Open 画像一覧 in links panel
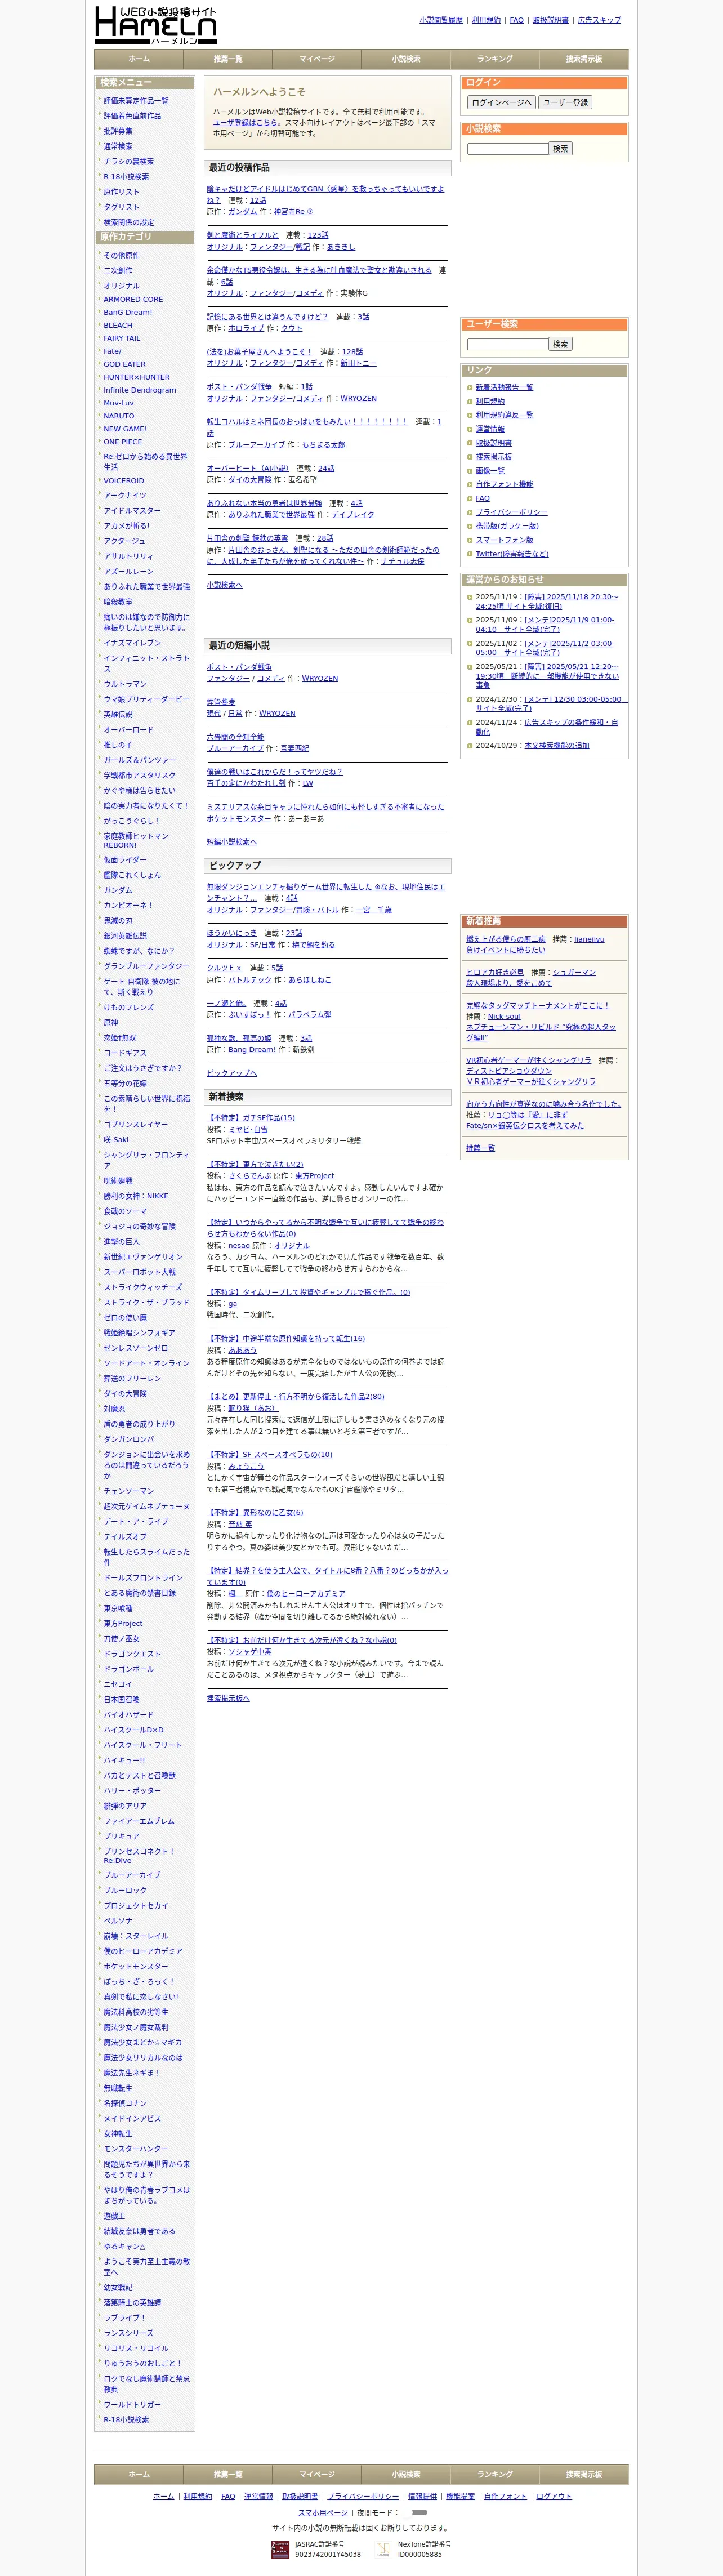 (490, 470)
